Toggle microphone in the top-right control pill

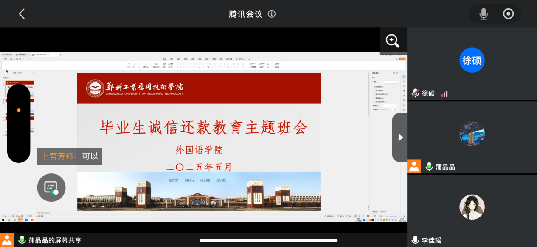484,14
